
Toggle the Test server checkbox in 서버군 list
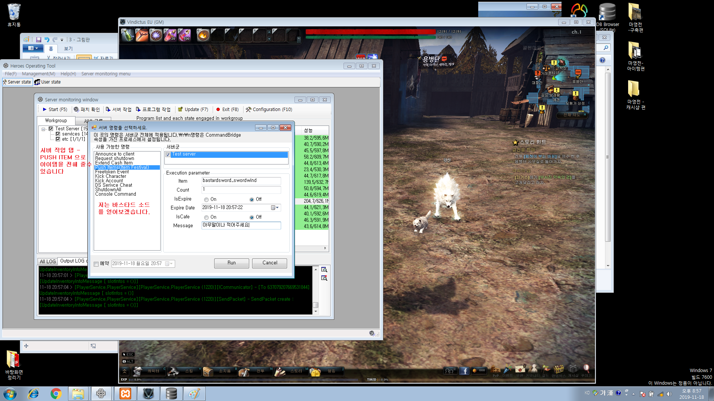168,154
